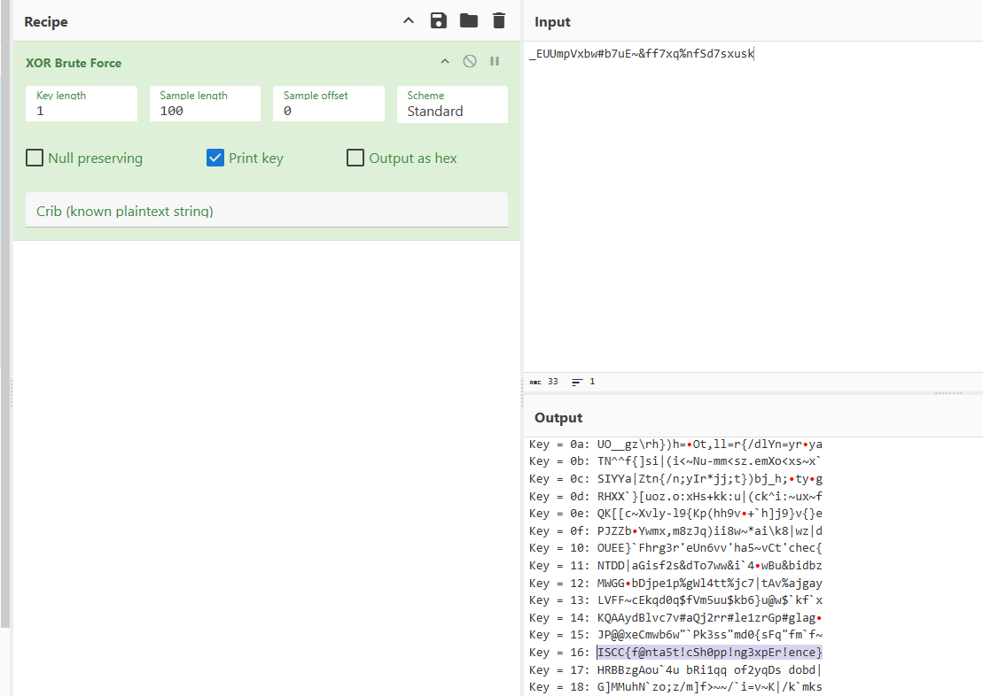
Task: Click the Load recipe folder icon
Action: point(468,20)
